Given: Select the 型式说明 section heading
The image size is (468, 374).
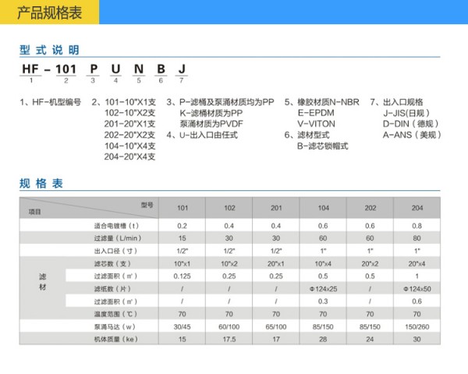Looking at the screenshot, I should coord(50,50).
